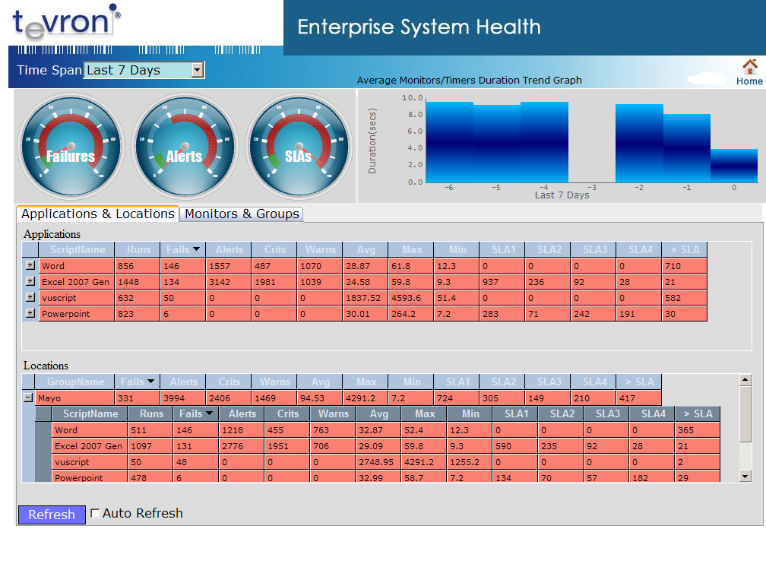Sort Applications by Max header
The height and width of the screenshot is (567, 766).
[411, 249]
